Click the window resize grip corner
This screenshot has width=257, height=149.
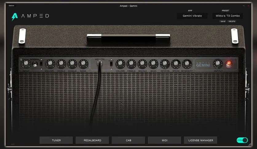pos(250,144)
